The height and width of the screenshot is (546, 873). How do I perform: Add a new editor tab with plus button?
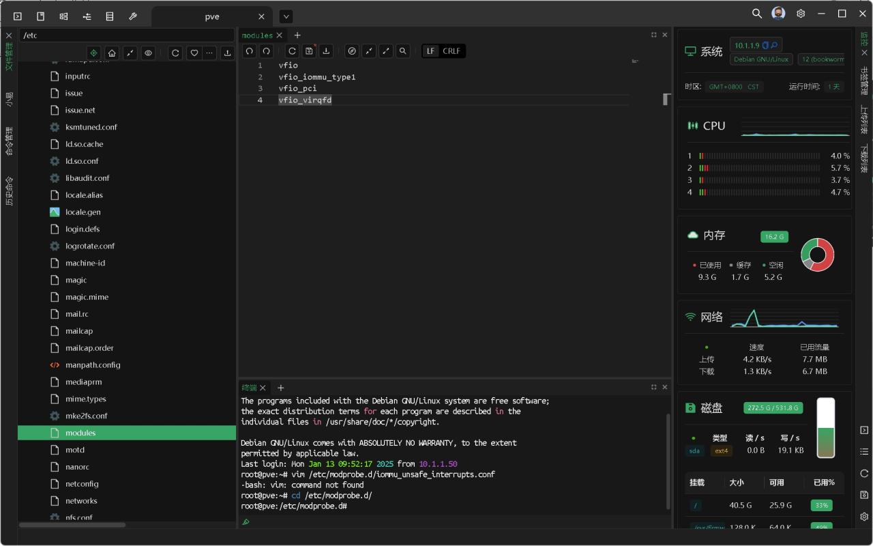pos(297,35)
